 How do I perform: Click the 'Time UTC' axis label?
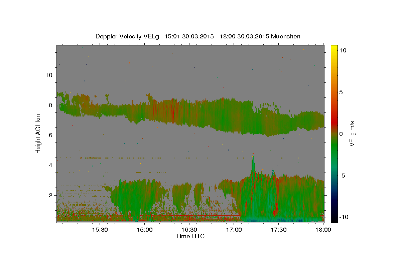point(190,236)
